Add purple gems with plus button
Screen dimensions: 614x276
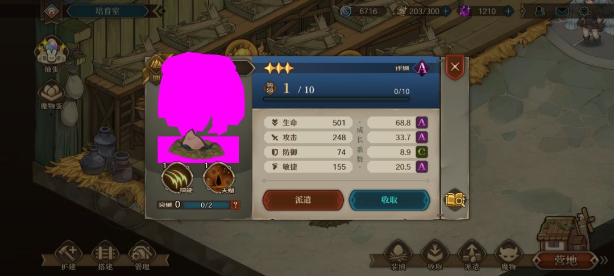508,11
